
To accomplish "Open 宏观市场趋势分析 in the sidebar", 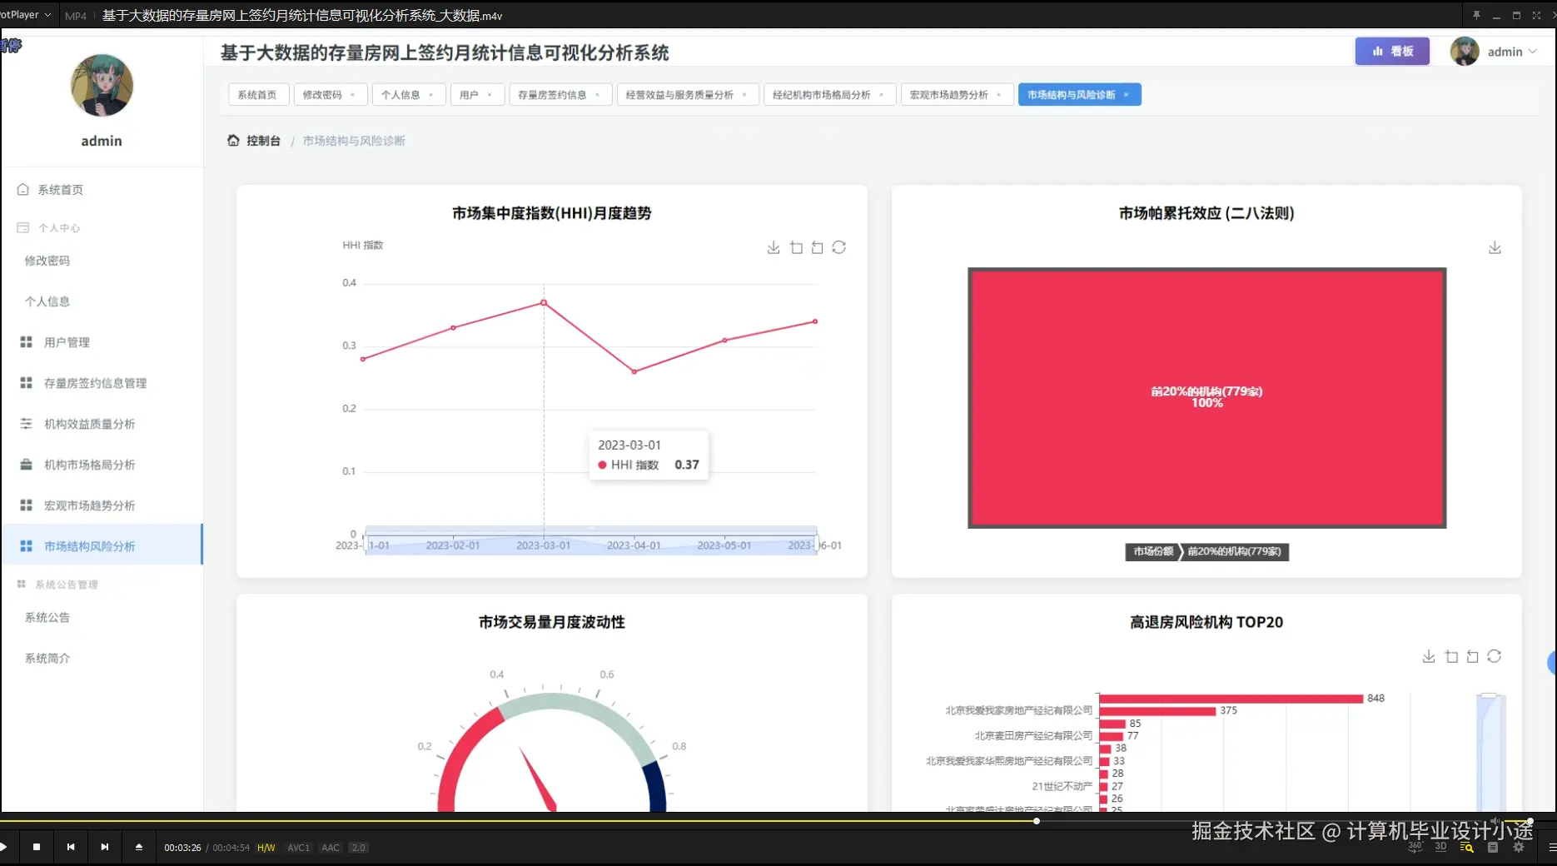I will coord(102,505).
